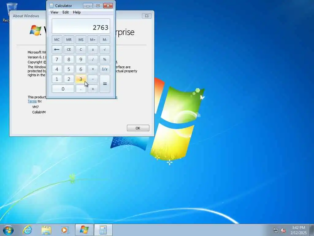The width and height of the screenshot is (314, 236).
Task: Click the multiply asterisk button
Action: [93, 69]
